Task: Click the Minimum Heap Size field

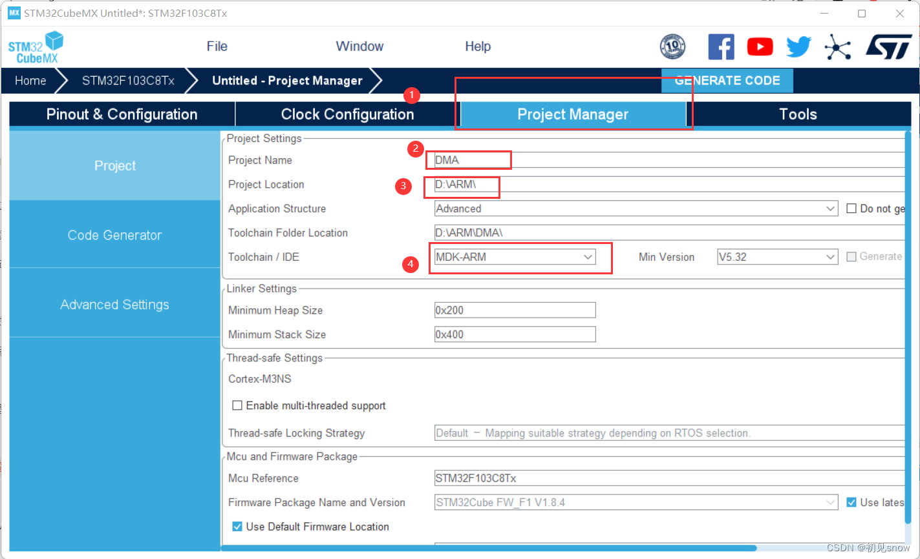Action: click(515, 310)
